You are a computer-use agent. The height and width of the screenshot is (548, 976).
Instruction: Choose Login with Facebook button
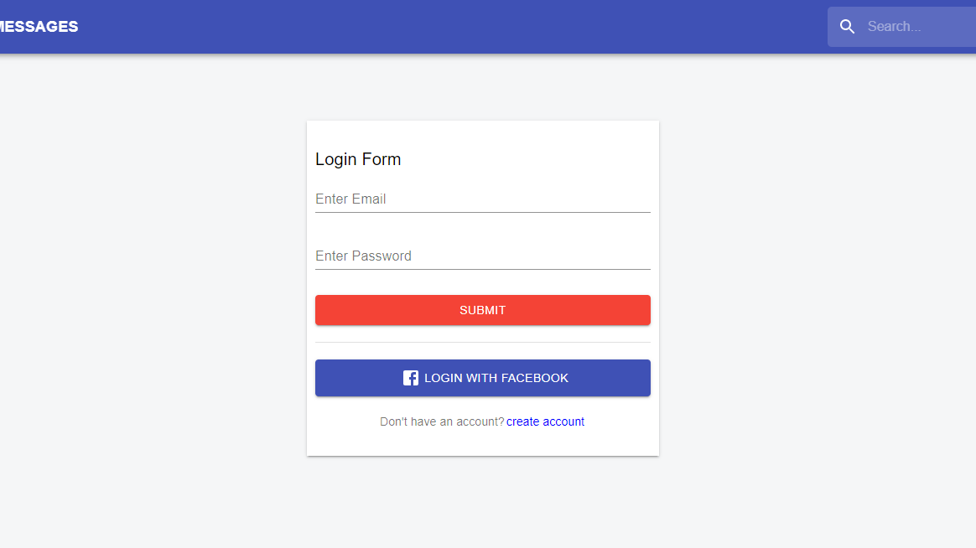(482, 378)
